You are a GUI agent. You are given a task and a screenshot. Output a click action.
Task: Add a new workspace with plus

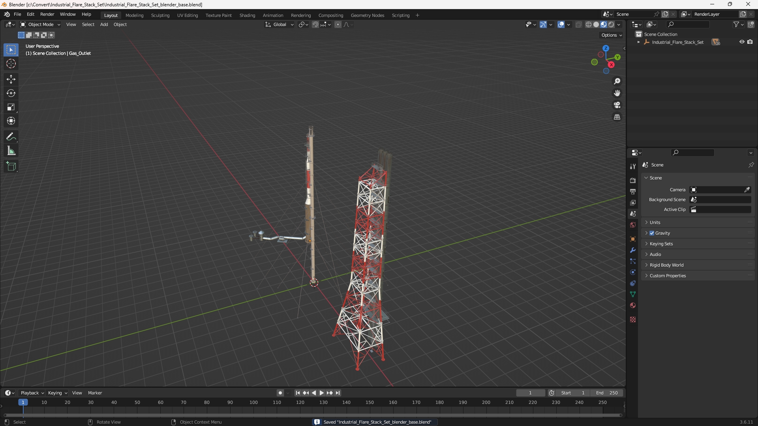click(417, 15)
